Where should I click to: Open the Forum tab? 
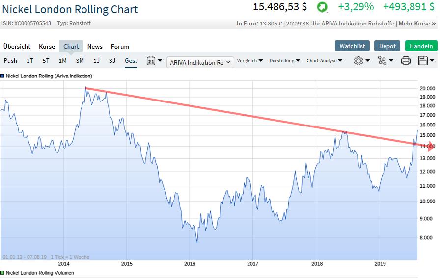[120, 47]
